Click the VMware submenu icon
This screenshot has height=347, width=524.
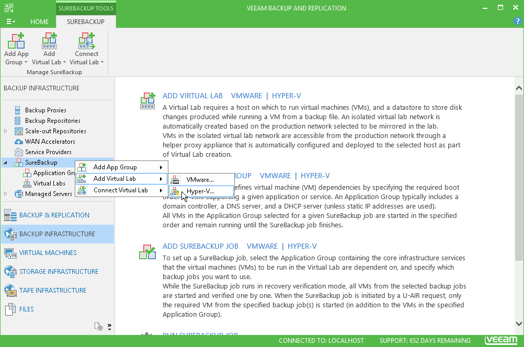coord(175,180)
